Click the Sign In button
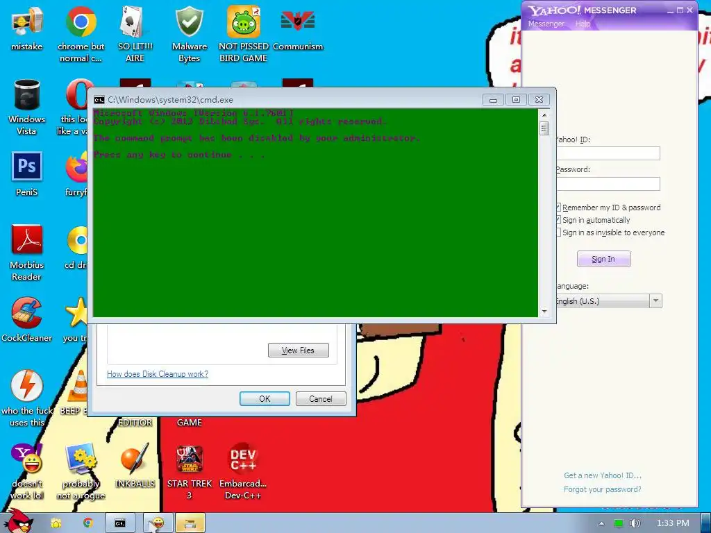The width and height of the screenshot is (711, 533). click(603, 259)
